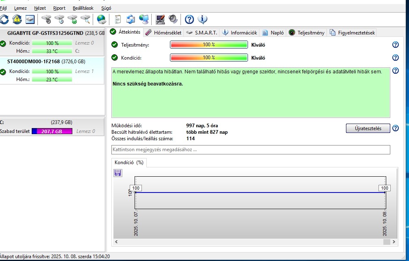The height and width of the screenshot is (261, 409).
Task: Click the help icon beside Teljesítmény bar
Action: point(396,45)
